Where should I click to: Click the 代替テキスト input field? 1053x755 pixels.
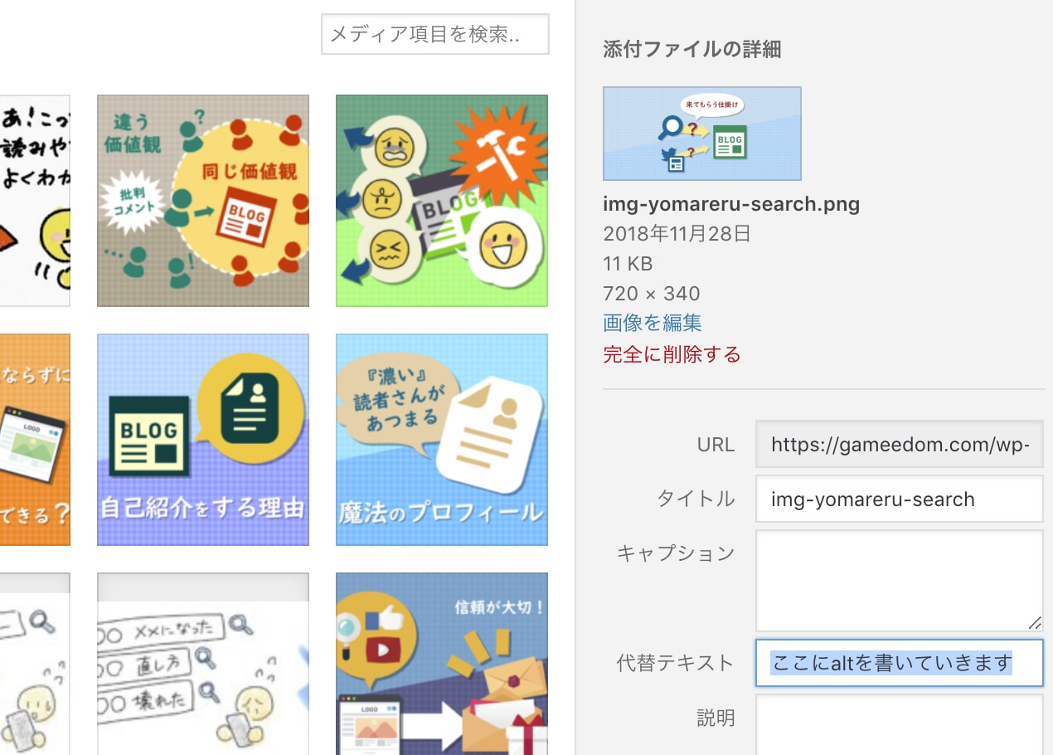pos(900,663)
